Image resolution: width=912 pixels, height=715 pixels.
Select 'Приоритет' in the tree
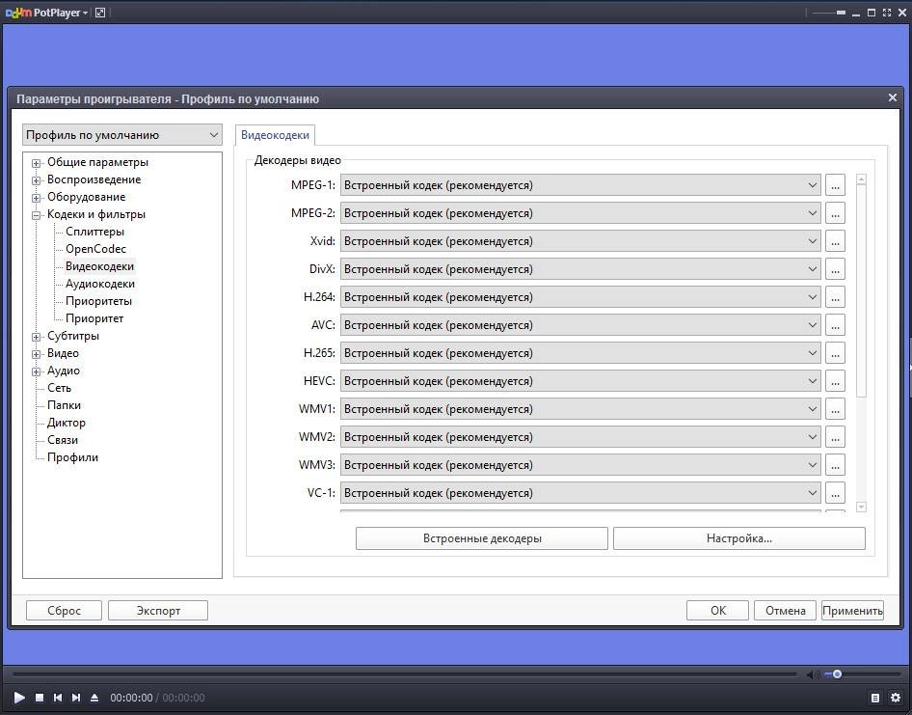[x=94, y=318]
